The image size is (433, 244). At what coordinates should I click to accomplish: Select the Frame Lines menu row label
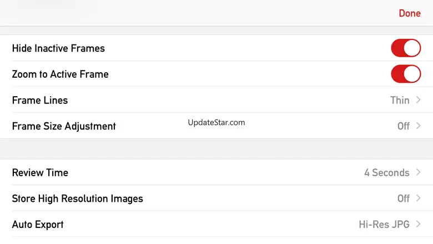[x=40, y=100]
